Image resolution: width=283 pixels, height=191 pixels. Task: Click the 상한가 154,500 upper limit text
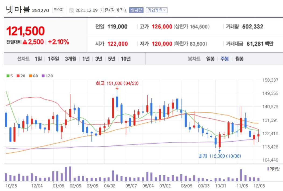[191, 27]
